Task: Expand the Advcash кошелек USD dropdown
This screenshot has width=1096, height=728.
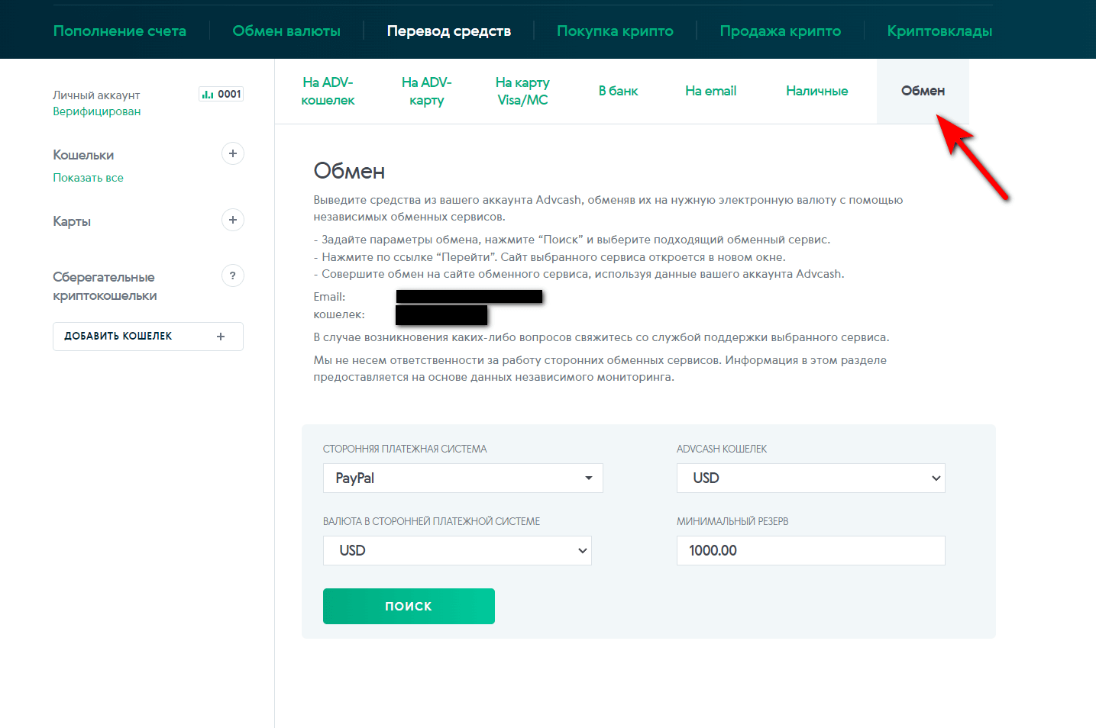Action: pos(810,478)
